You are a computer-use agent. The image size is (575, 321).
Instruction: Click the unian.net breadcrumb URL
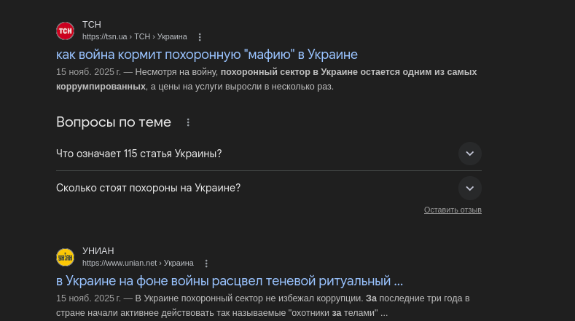(138, 263)
